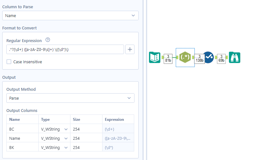Click the size field of BK row
256x160 pixels.
click(86, 147)
